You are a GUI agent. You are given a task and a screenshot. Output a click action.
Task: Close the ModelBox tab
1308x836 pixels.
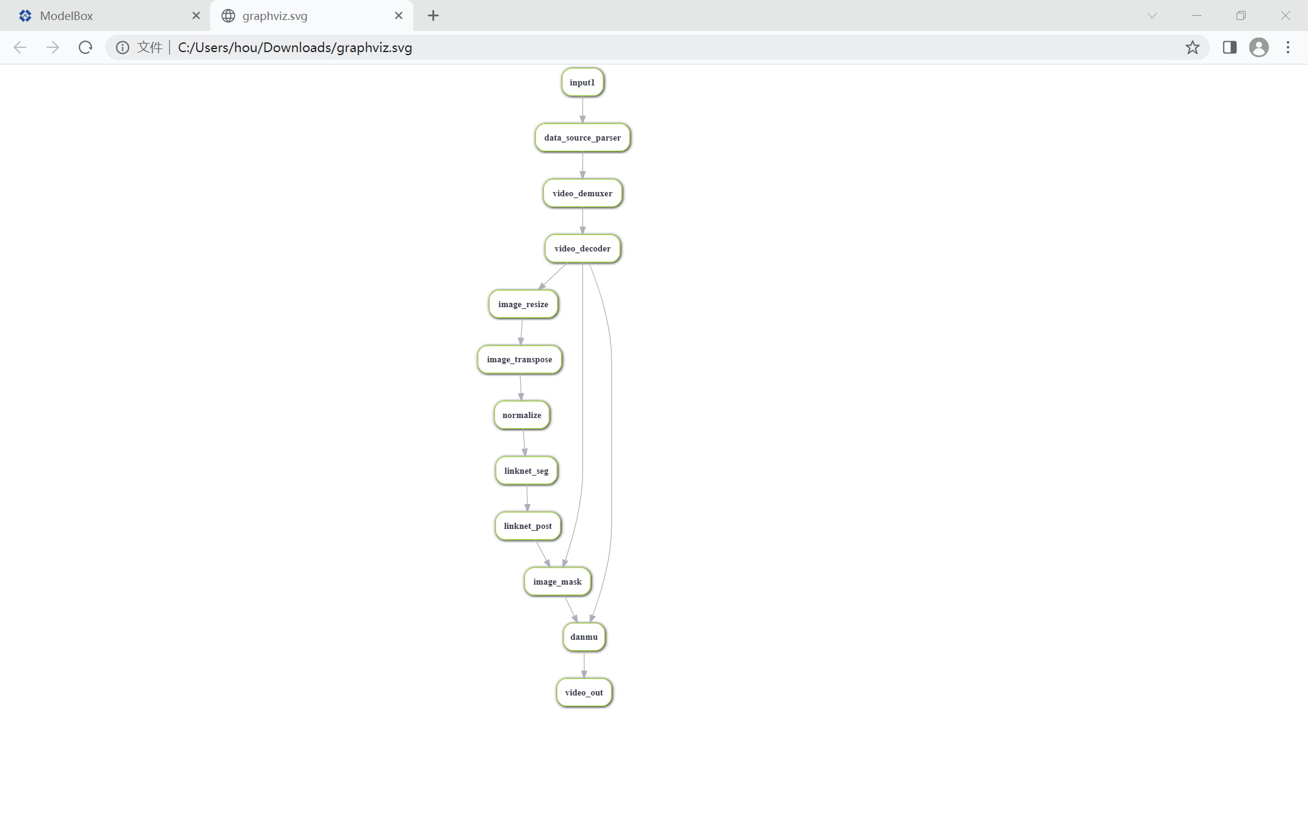click(x=196, y=16)
